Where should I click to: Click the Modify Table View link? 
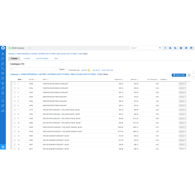pyautogui.click(x=108, y=70)
